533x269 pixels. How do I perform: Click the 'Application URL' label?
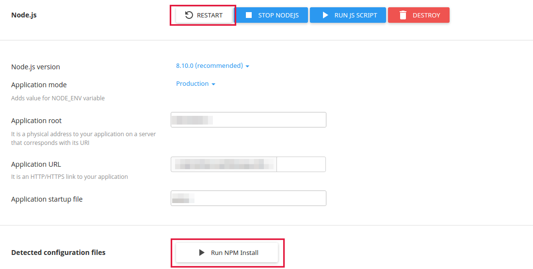click(x=36, y=164)
